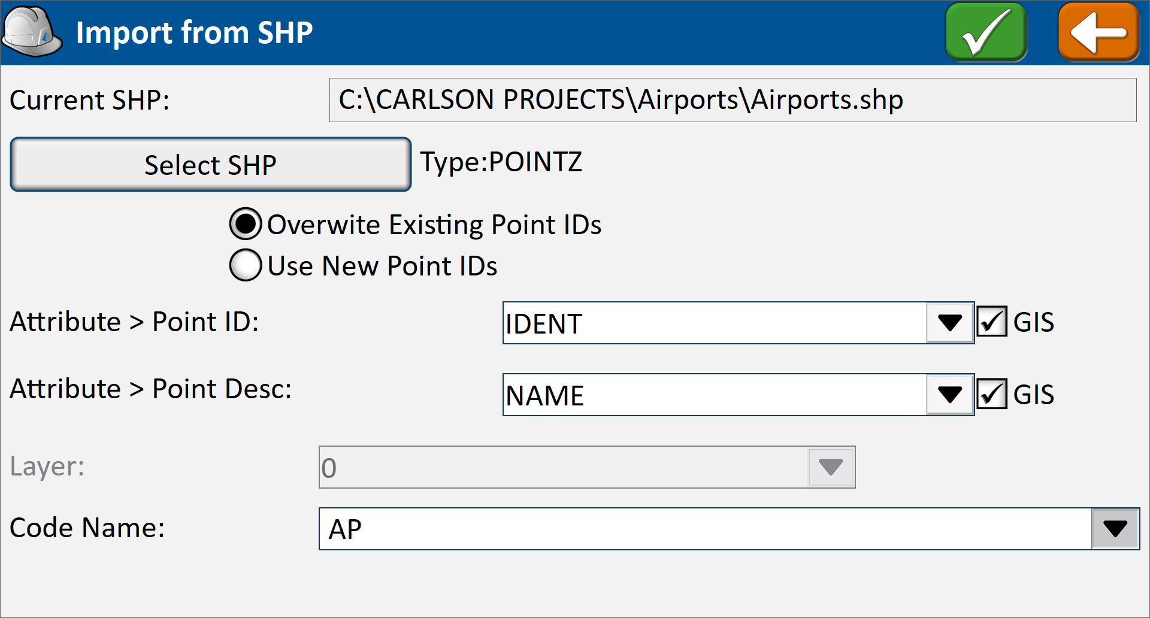This screenshot has height=618, width=1150.
Task: Click the Select SHP button
Action: click(x=211, y=165)
